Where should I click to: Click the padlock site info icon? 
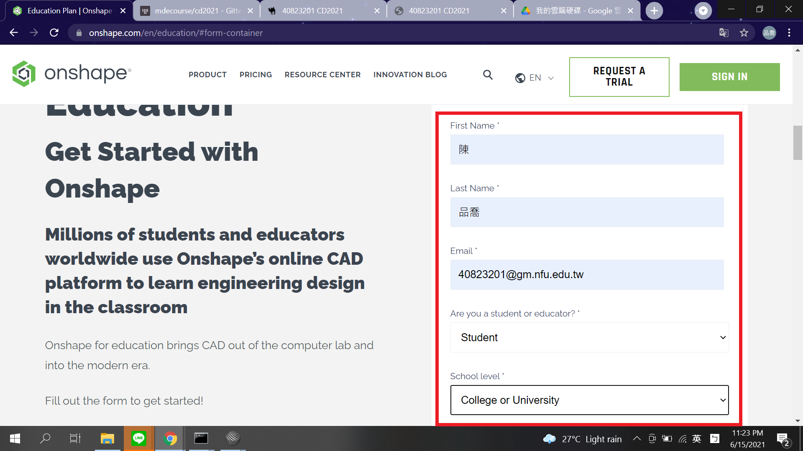tap(79, 33)
